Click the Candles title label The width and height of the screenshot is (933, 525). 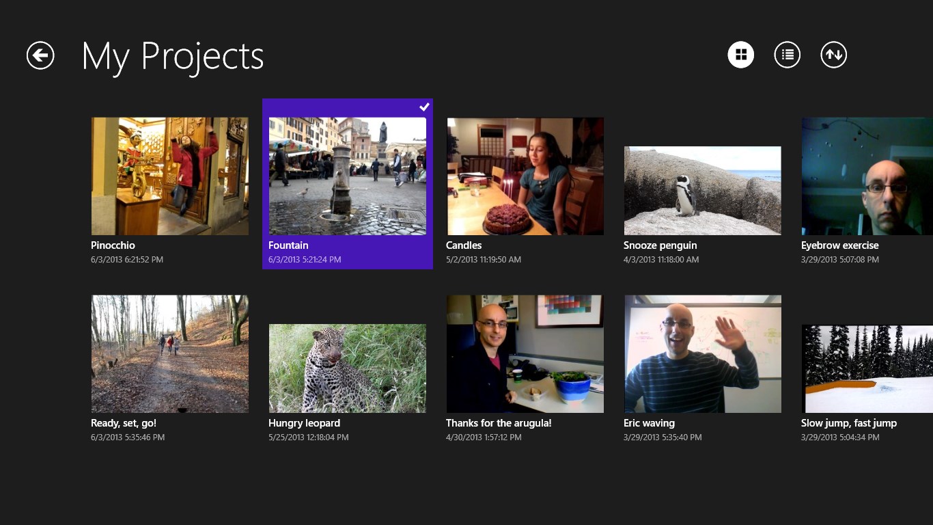464,245
